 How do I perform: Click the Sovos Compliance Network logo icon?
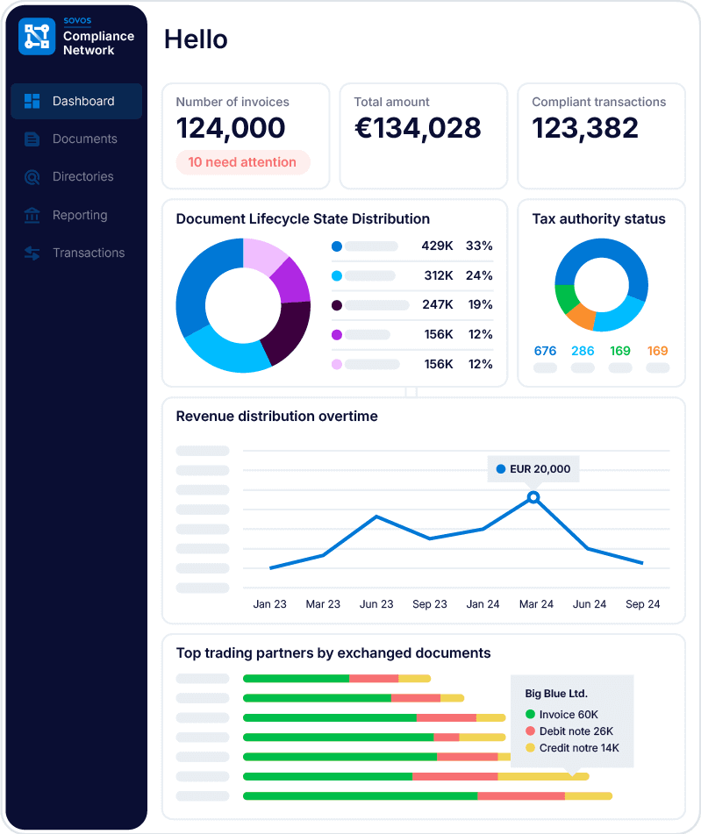[37, 37]
